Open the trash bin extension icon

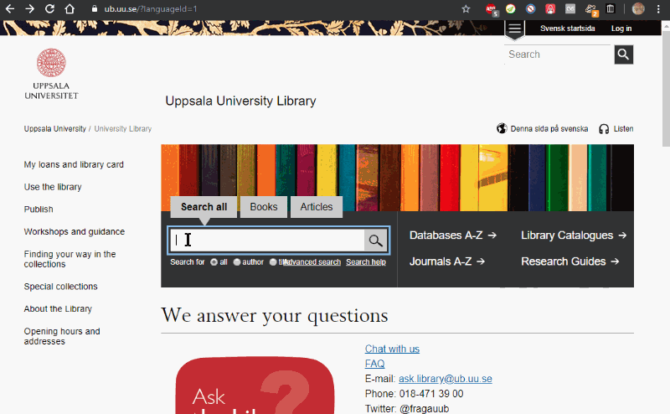coord(611,8)
